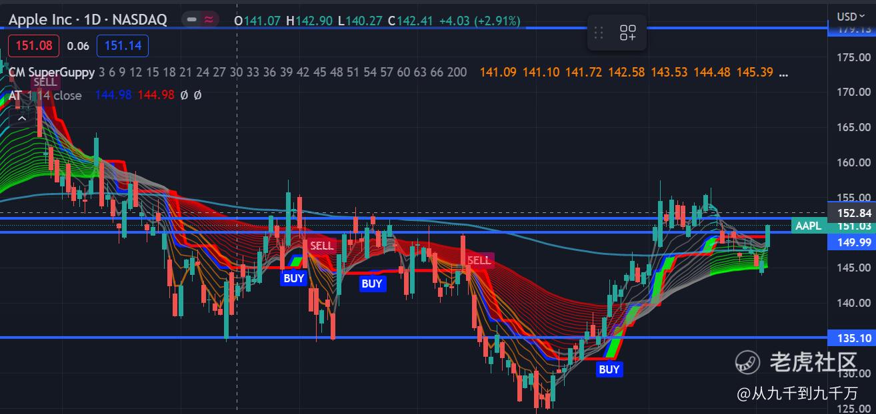876x414 pixels.
Task: Click the 175.00 price axis label
Action: (x=854, y=57)
